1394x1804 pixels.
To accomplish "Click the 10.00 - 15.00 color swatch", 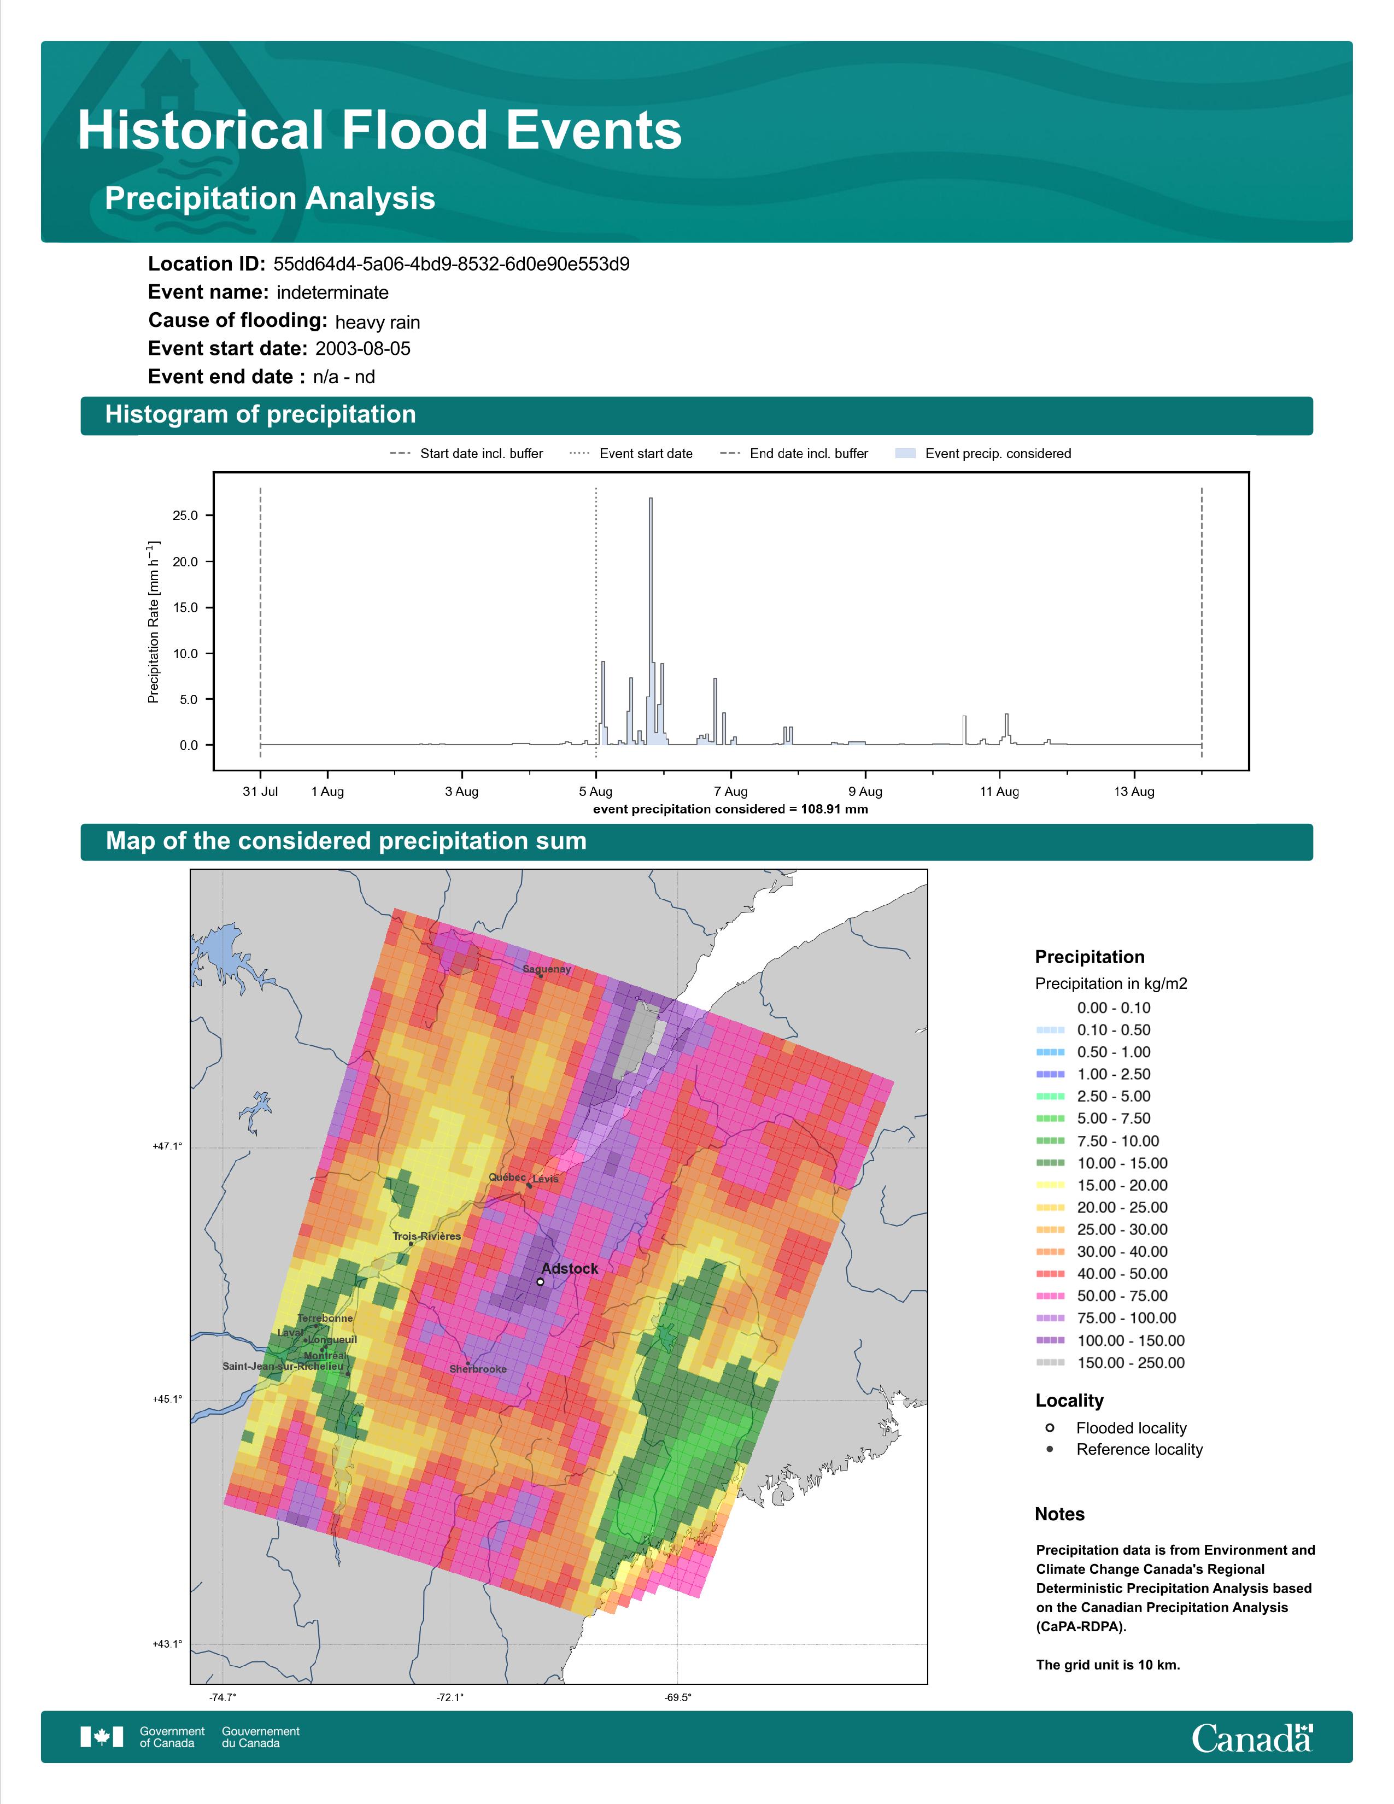I will pos(1051,1163).
